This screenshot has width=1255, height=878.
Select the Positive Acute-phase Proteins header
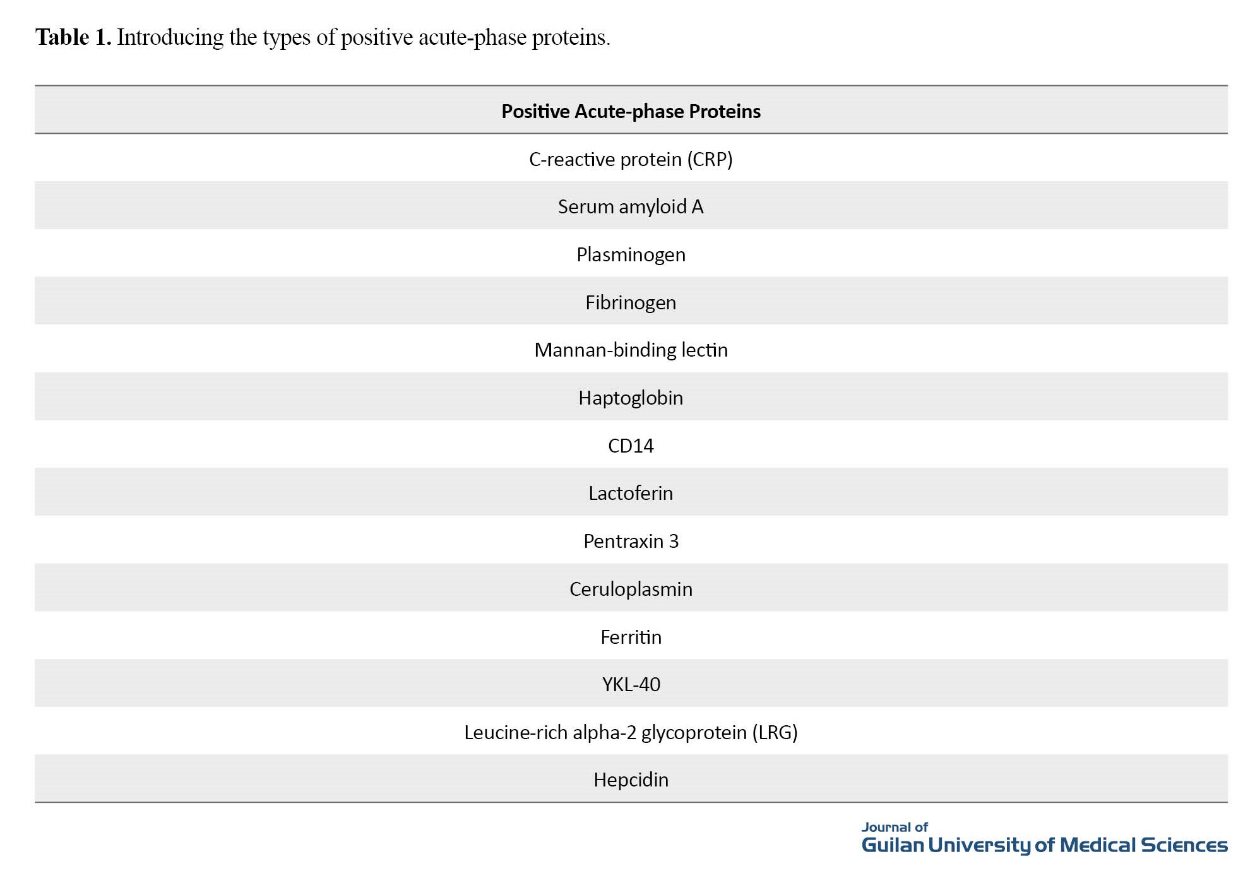coord(631,111)
